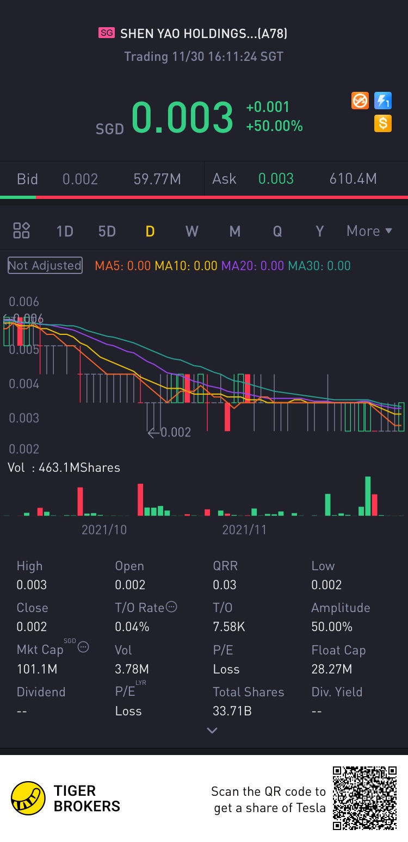Tap the Vol 463.1MShares label

[x=64, y=467]
